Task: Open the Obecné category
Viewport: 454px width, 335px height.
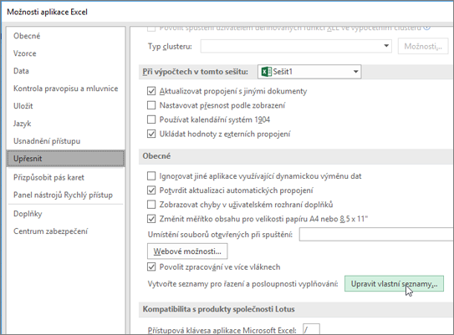Action: tap(27, 36)
